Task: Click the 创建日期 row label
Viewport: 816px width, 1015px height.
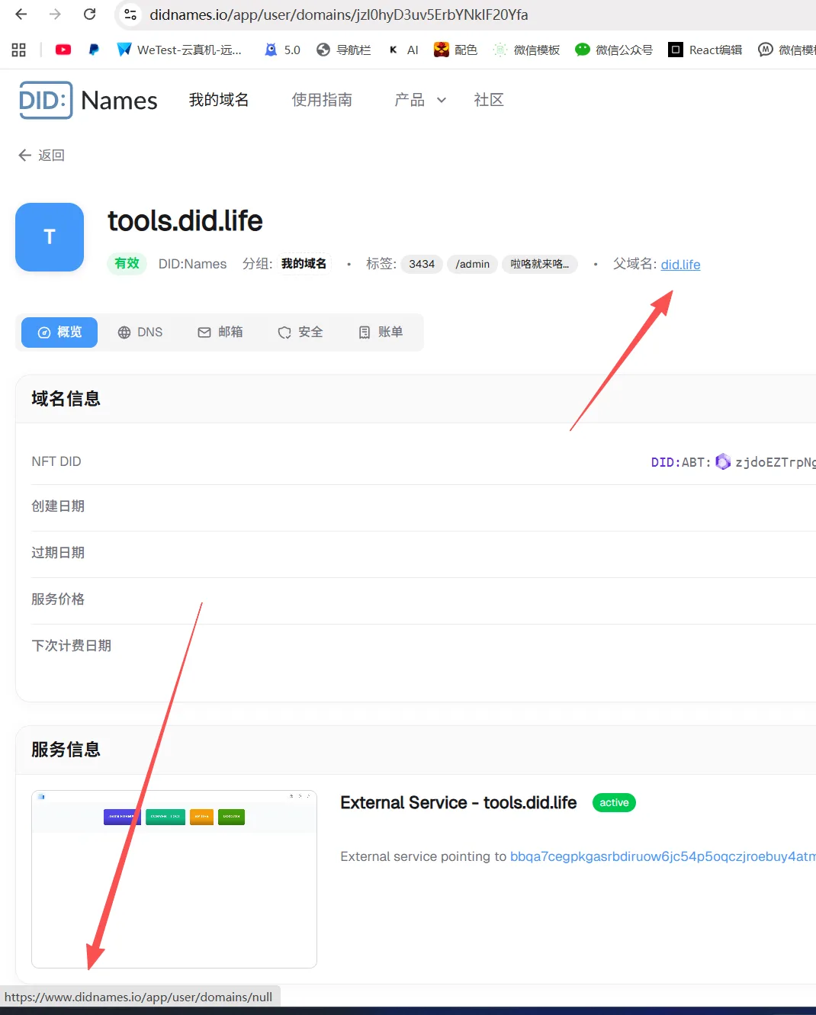Action: click(58, 506)
